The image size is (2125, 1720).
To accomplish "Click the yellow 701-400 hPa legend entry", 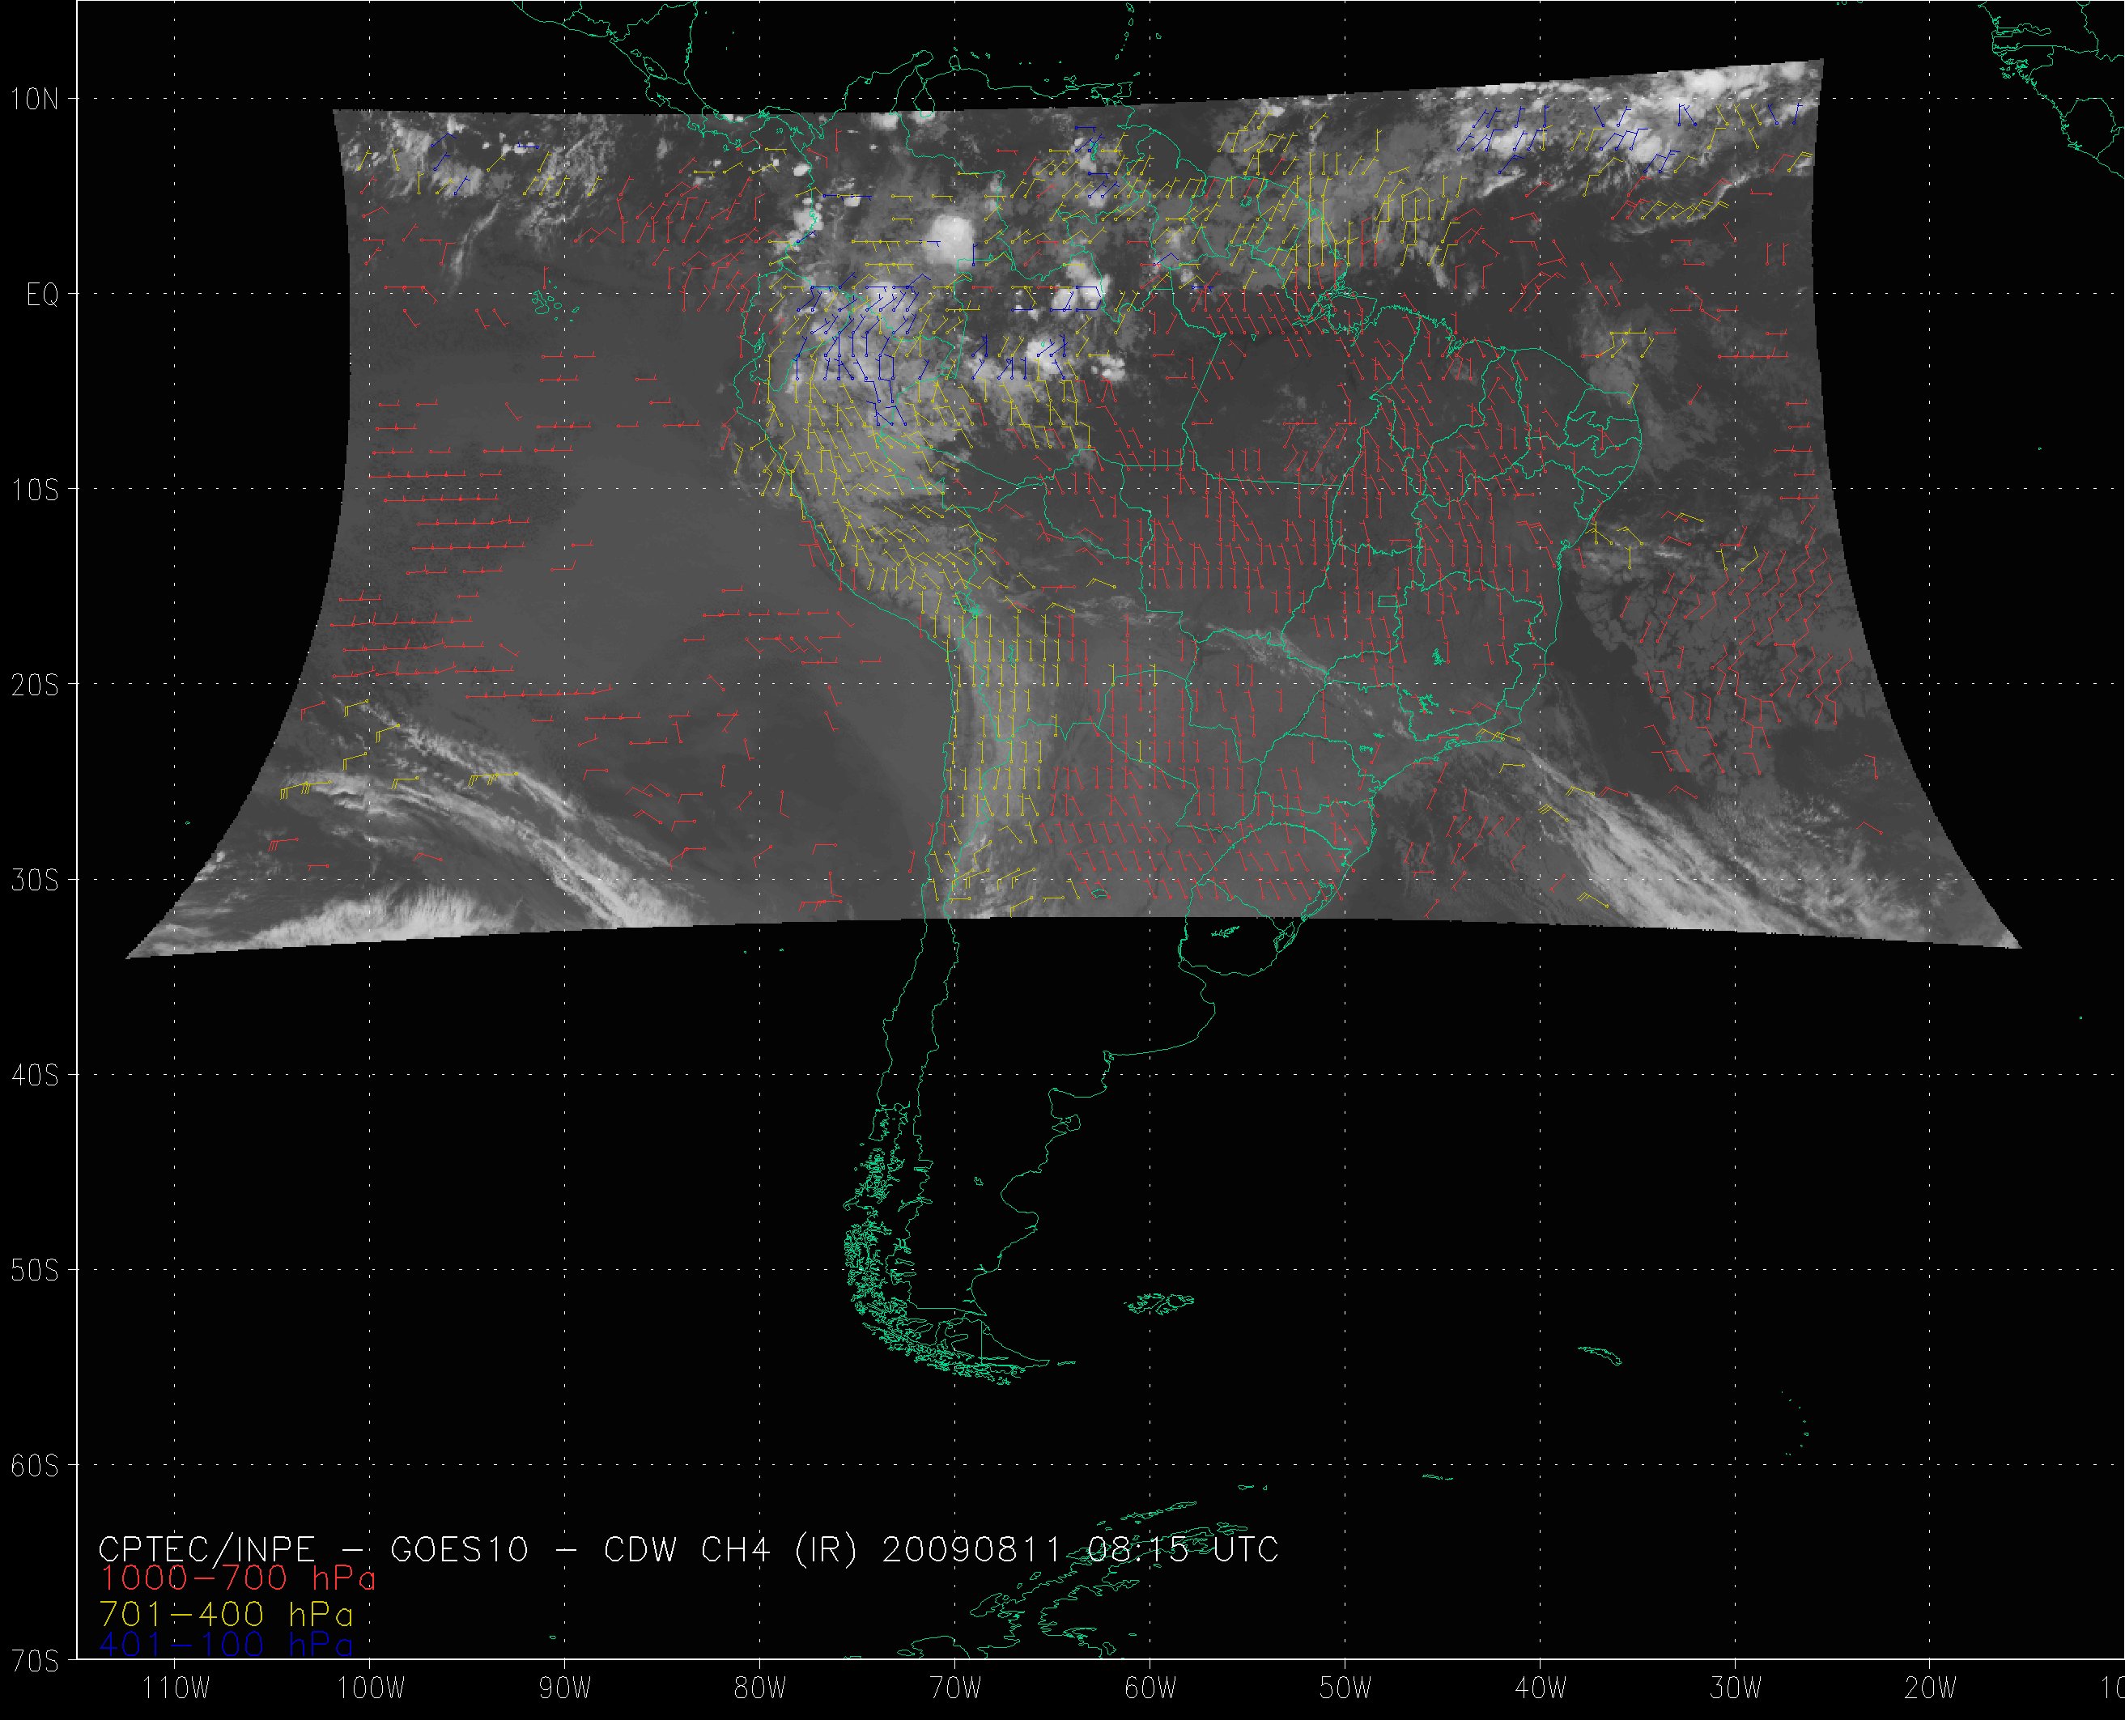I will pos(226,1614).
